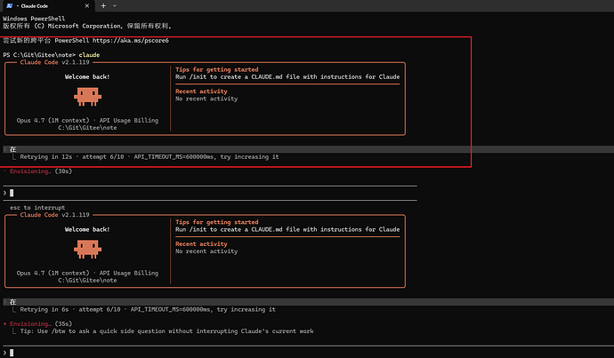Click the first 'Tips for getting started' heading
The image size is (614, 358).
(217, 69)
